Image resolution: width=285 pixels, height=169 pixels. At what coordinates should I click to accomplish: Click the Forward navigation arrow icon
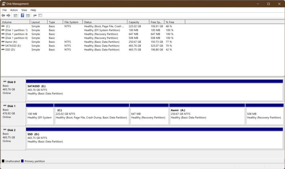click(x=8, y=15)
